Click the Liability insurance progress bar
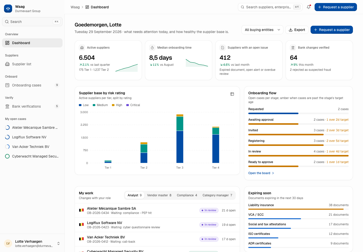Screen dimensions: 363x252 tap(298, 209)
